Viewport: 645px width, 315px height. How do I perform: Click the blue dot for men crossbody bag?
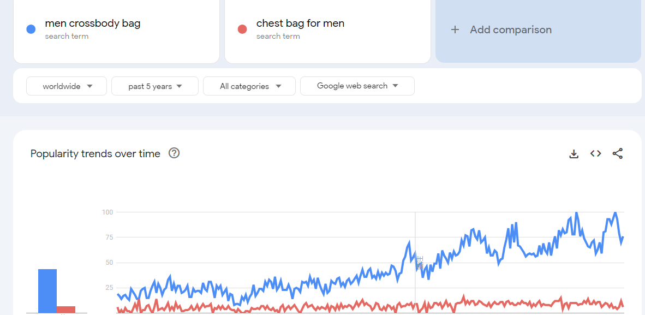click(31, 29)
